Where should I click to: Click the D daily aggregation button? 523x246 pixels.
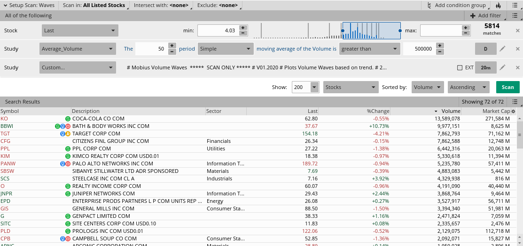[486, 49]
